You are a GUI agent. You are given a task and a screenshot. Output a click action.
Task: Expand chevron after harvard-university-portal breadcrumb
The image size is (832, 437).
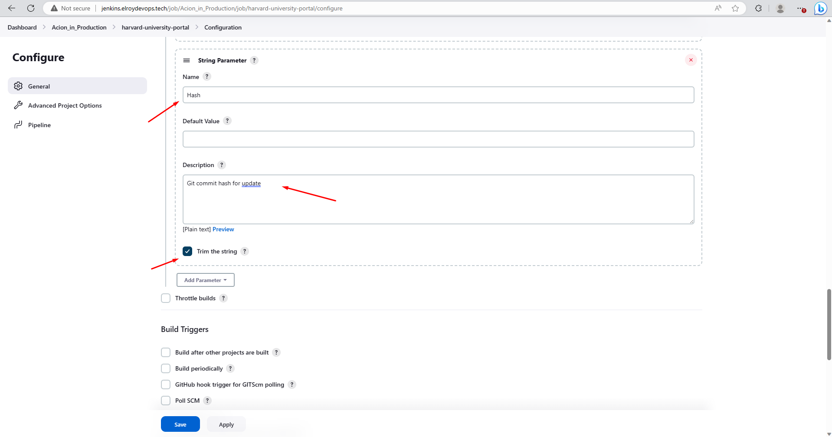197,27
